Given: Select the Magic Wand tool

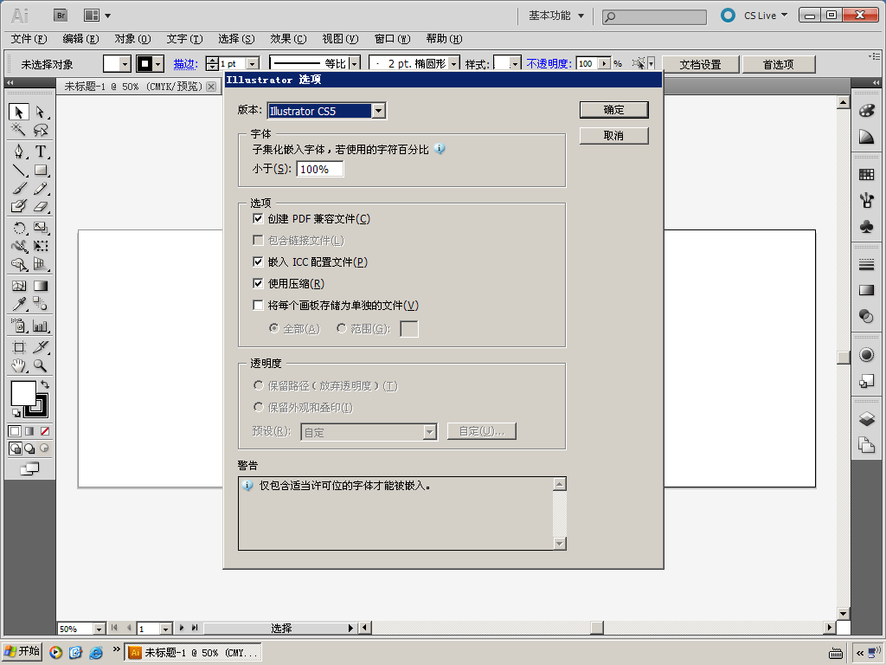Looking at the screenshot, I should coord(19,130).
